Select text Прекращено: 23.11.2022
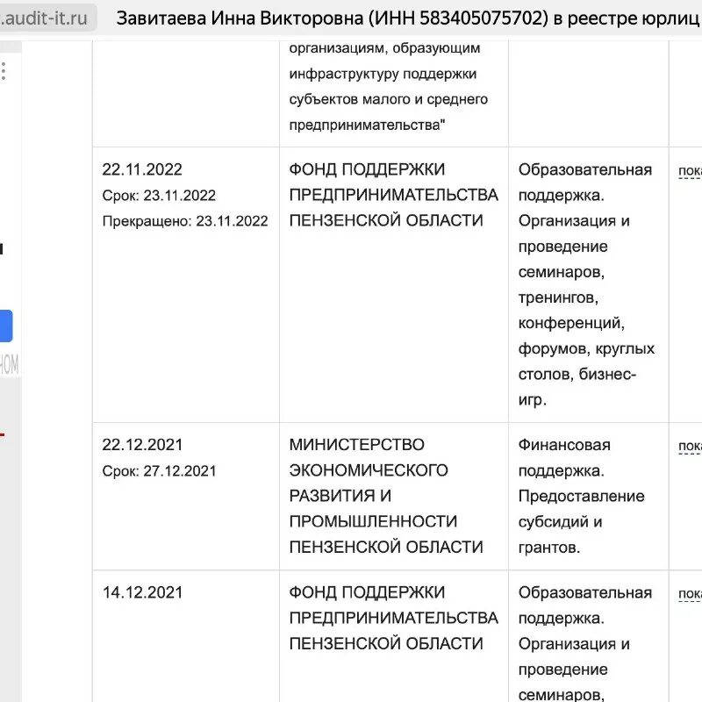The image size is (702, 702). [185, 221]
